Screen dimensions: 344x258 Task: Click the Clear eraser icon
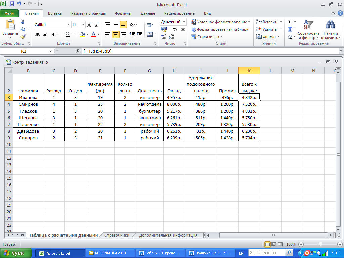coord(290,37)
